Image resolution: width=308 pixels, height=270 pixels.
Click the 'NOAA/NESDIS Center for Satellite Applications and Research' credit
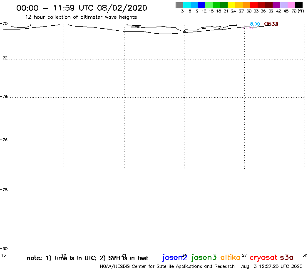click(x=167, y=267)
